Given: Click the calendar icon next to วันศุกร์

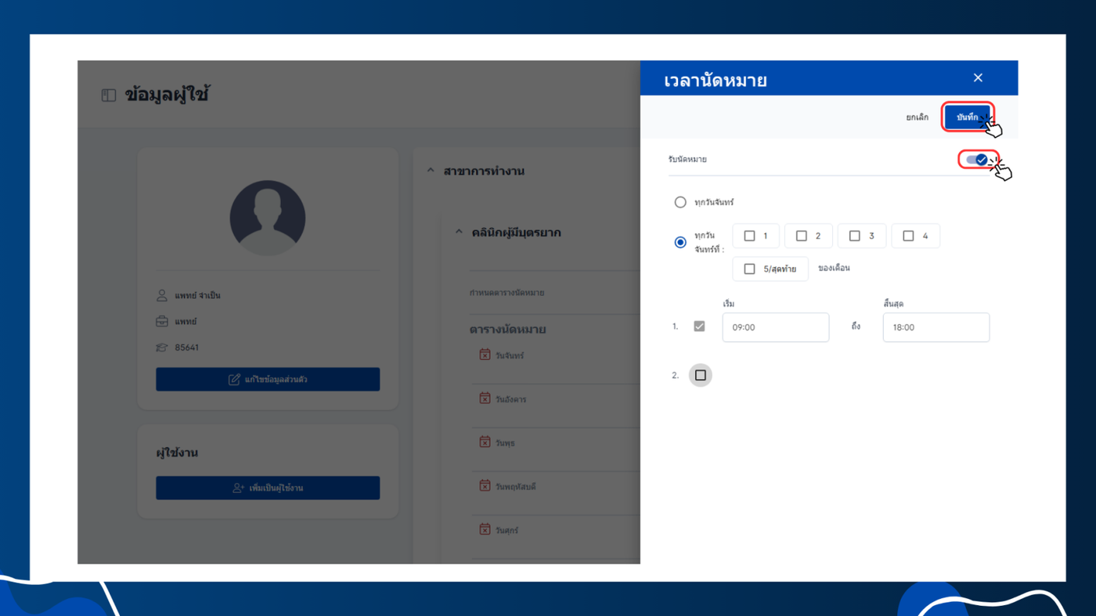Looking at the screenshot, I should 485,530.
